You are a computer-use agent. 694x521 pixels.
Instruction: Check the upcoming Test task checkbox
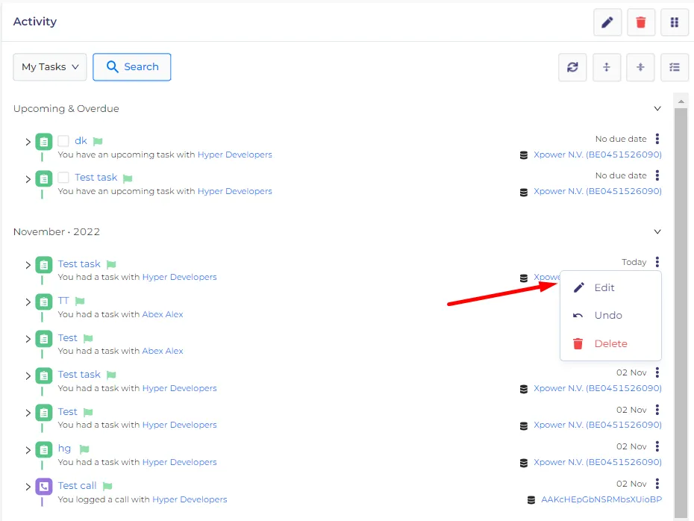pyautogui.click(x=63, y=178)
